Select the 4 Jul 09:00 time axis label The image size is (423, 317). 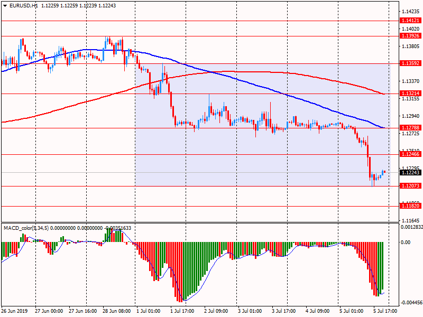click(x=318, y=311)
